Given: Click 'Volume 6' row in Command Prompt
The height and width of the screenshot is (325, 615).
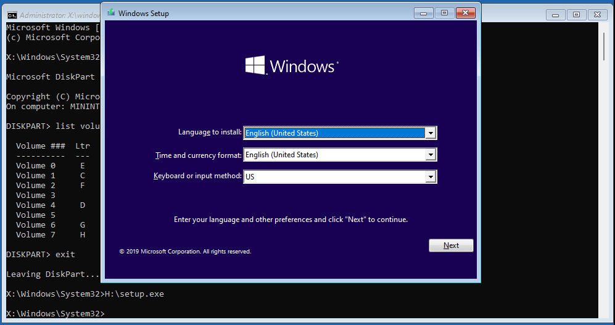Looking at the screenshot, I should 51,224.
